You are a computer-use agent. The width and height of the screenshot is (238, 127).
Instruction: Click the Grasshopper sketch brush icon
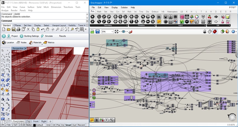coord(130,32)
